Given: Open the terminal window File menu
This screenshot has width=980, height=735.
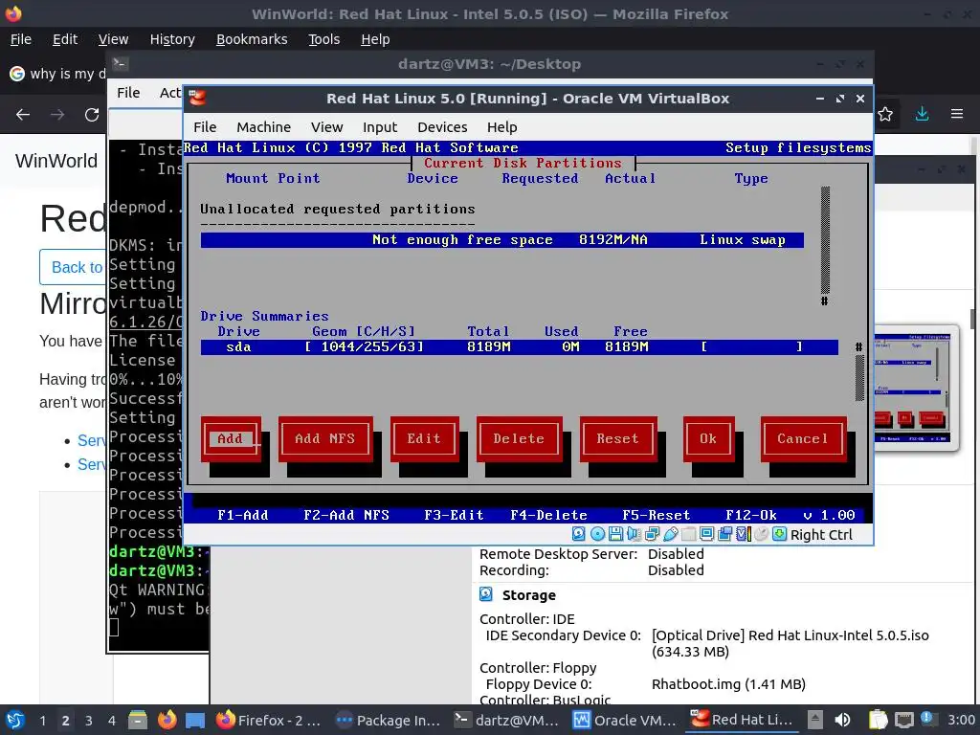Looking at the screenshot, I should (x=128, y=93).
